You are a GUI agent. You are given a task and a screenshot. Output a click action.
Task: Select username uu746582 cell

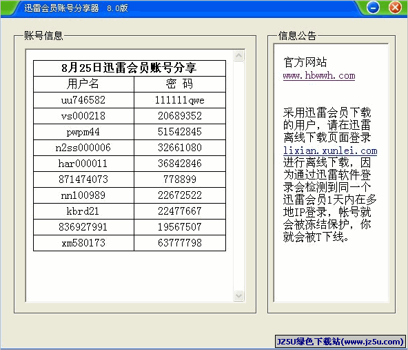click(83, 100)
